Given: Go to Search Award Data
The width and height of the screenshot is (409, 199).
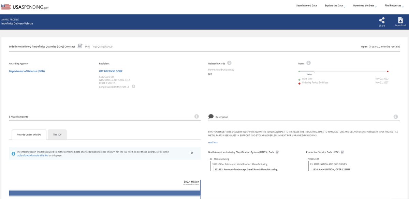Looking at the screenshot, I should (306, 5).
